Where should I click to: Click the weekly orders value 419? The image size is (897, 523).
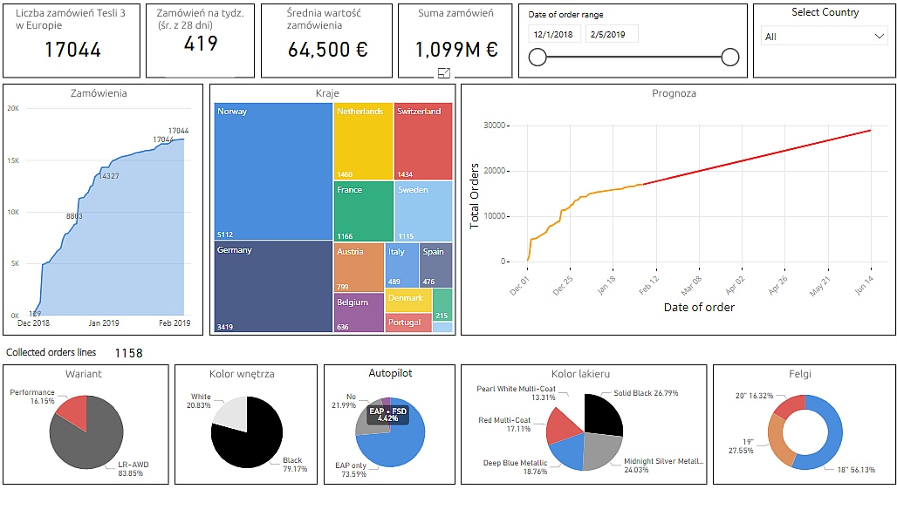(x=201, y=44)
